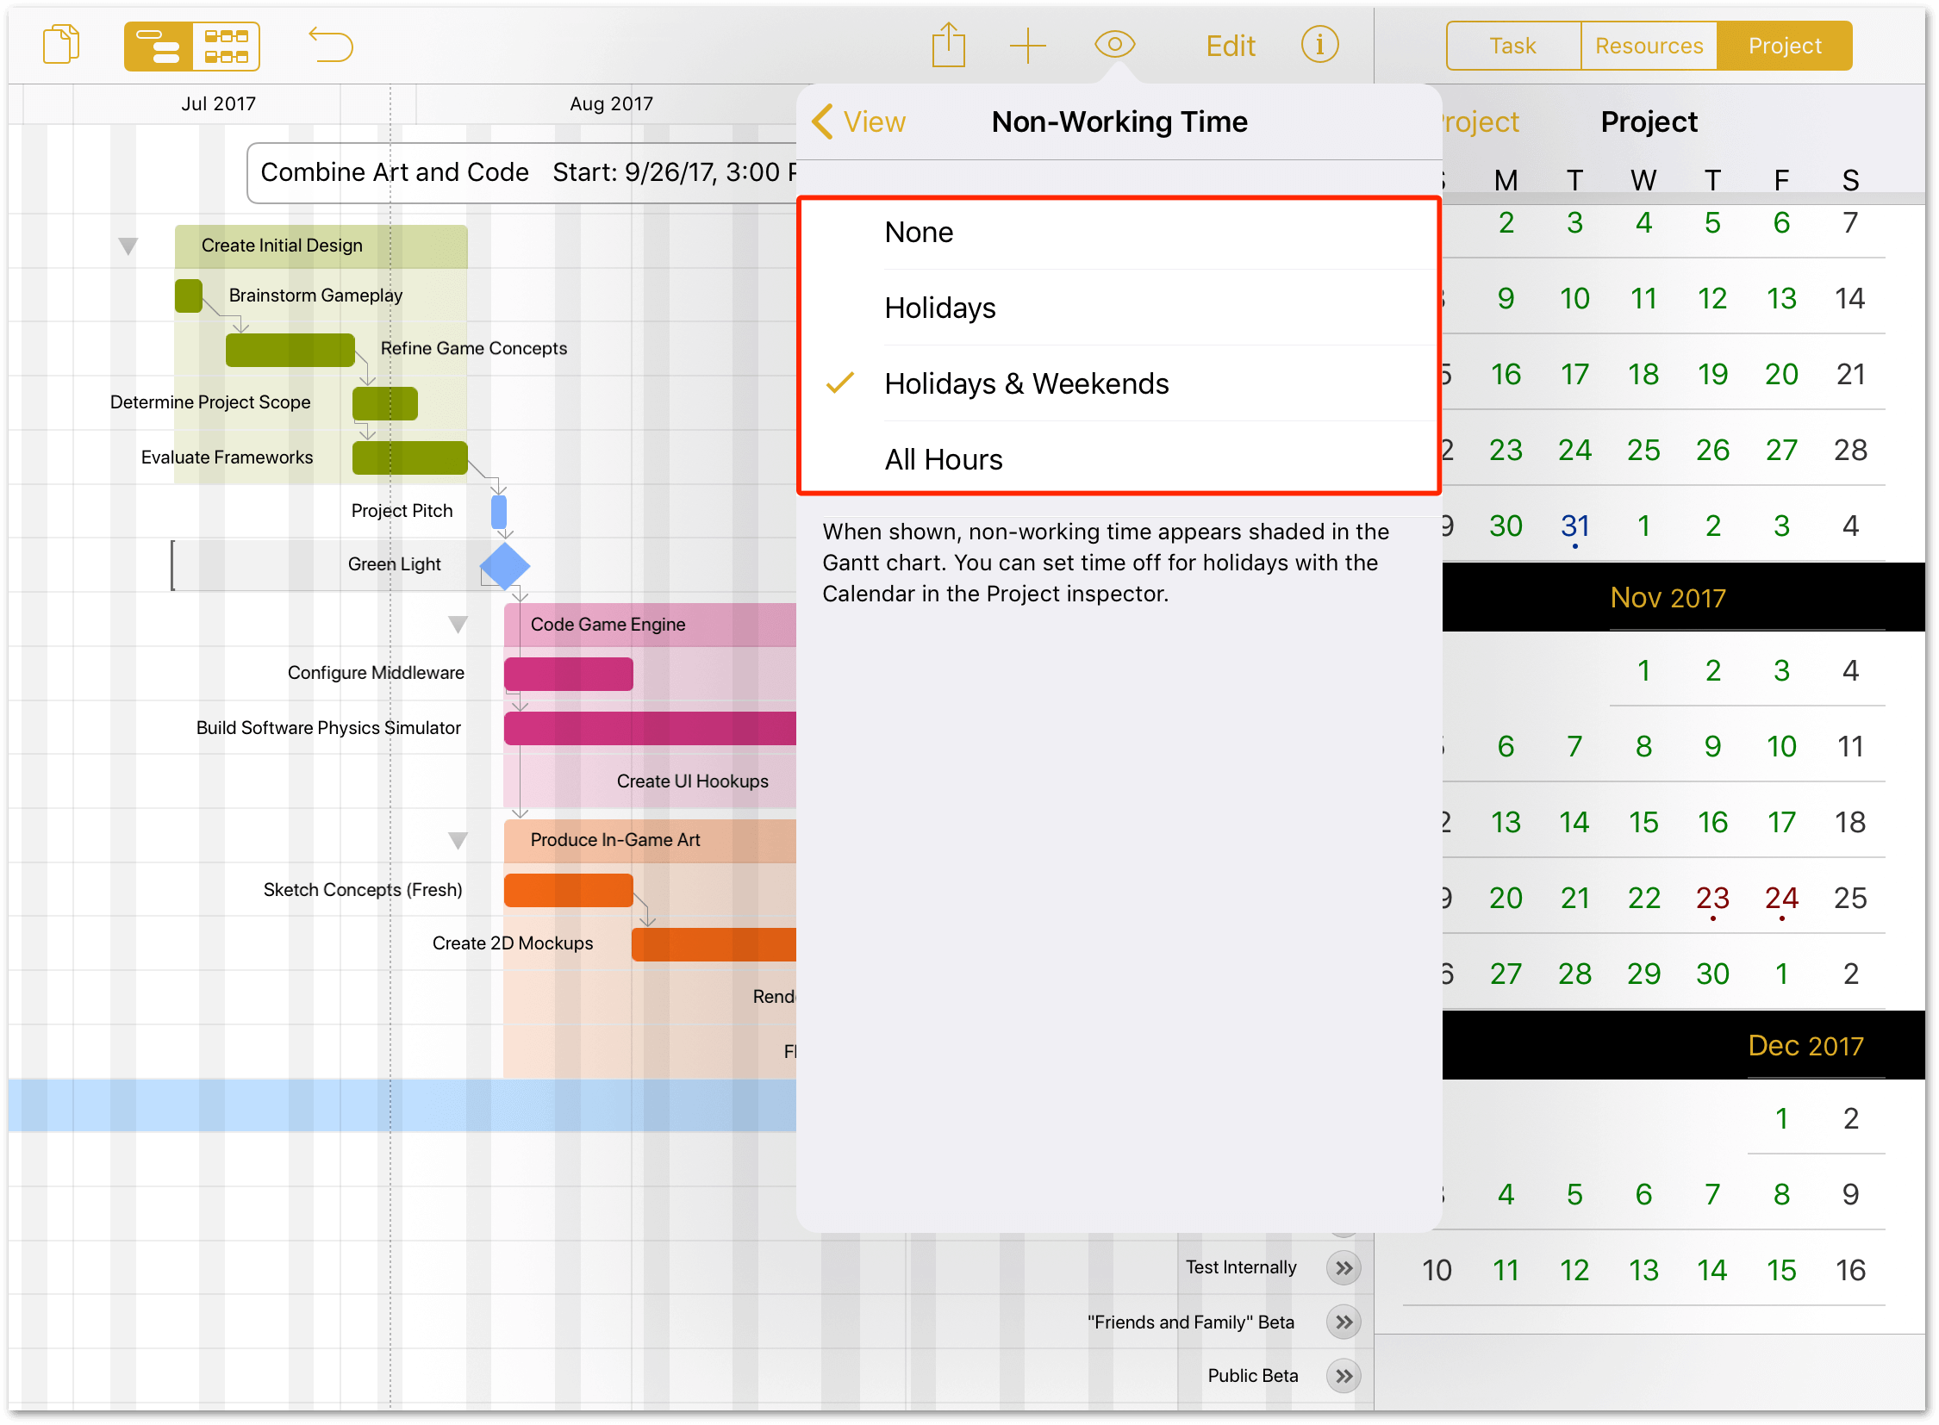Tap the Undo icon

tap(331, 45)
